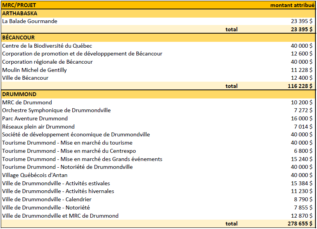Viewport: 317px width, 229px height.
Task: Select the ARTHABASKA section heading
Action: point(20,13)
